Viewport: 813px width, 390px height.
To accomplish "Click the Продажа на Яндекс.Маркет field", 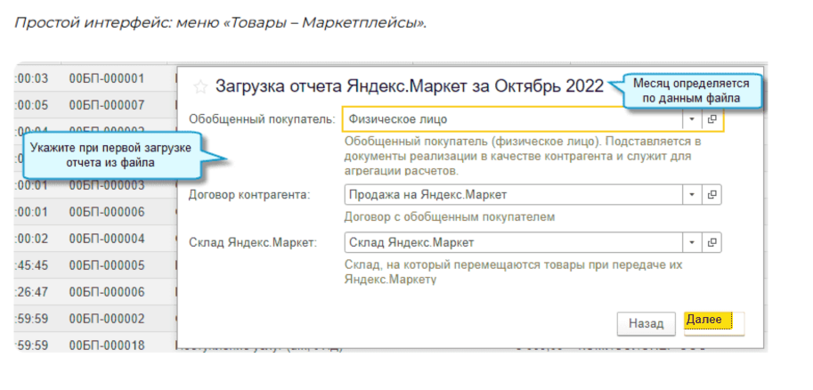I will (x=513, y=195).
